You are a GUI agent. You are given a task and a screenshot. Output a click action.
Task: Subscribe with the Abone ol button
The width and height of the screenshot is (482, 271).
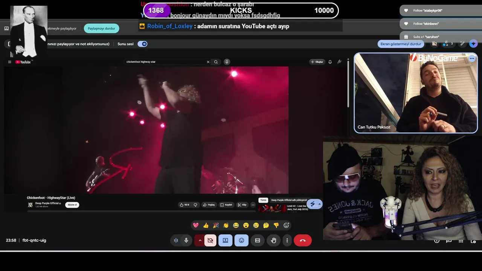click(72, 205)
